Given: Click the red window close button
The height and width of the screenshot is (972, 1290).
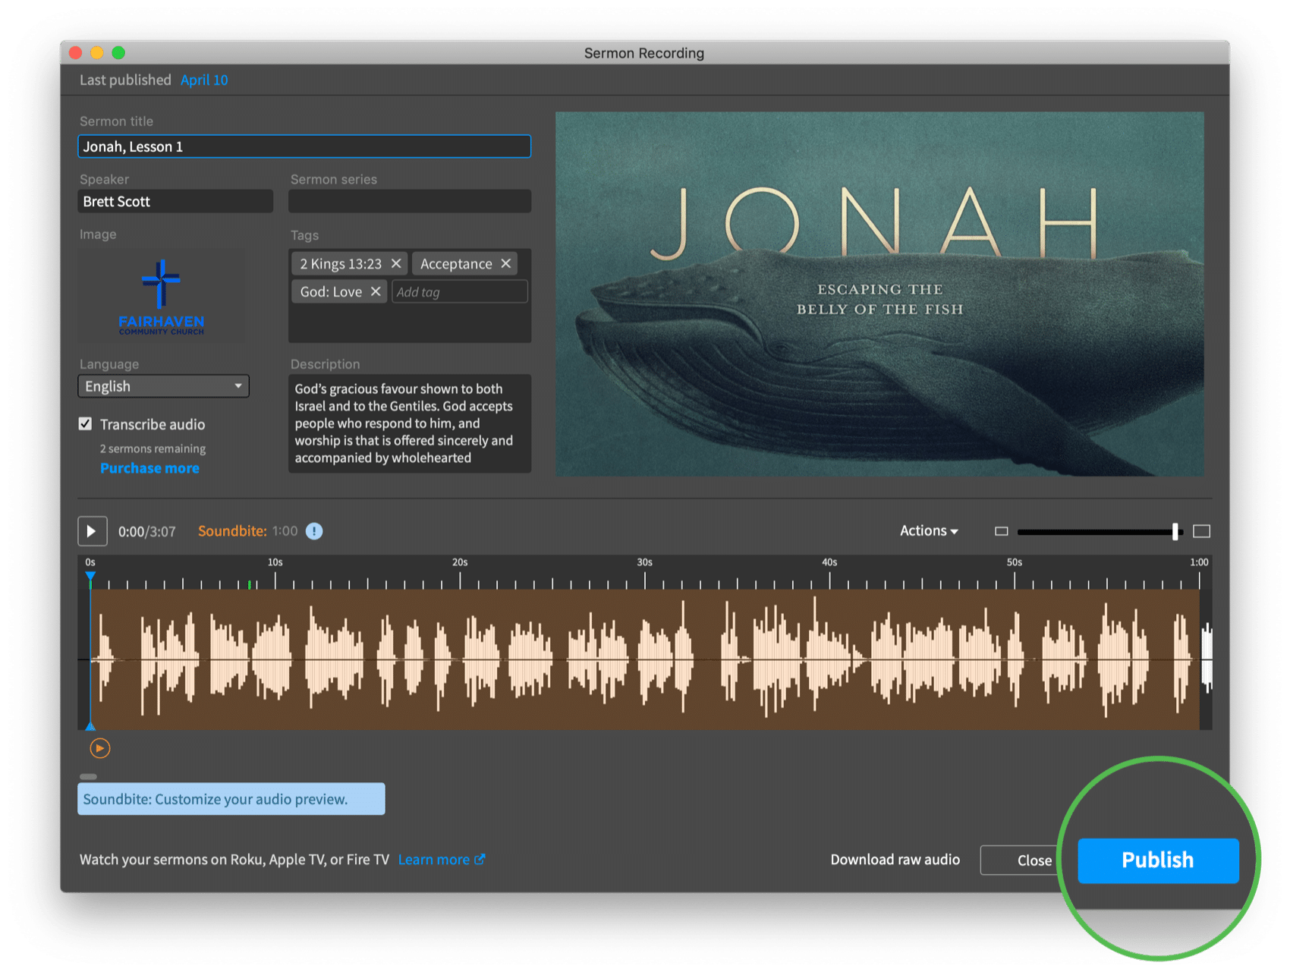Looking at the screenshot, I should pos(75,52).
